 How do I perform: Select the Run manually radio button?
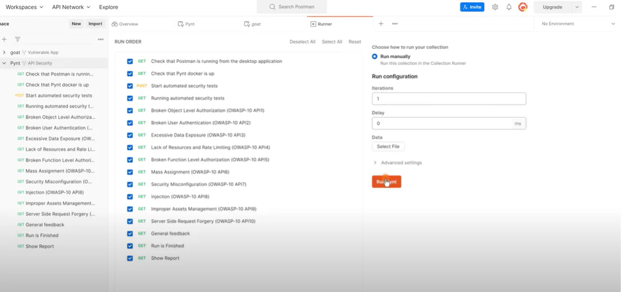click(374, 57)
